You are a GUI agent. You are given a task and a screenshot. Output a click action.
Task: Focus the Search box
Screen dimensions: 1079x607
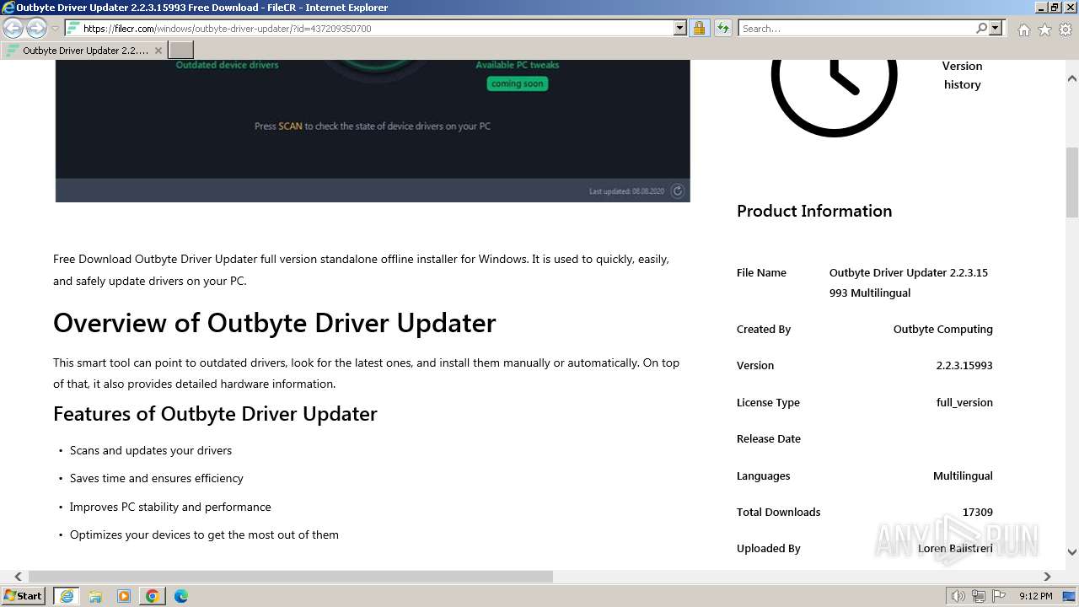pyautogui.click(x=856, y=28)
